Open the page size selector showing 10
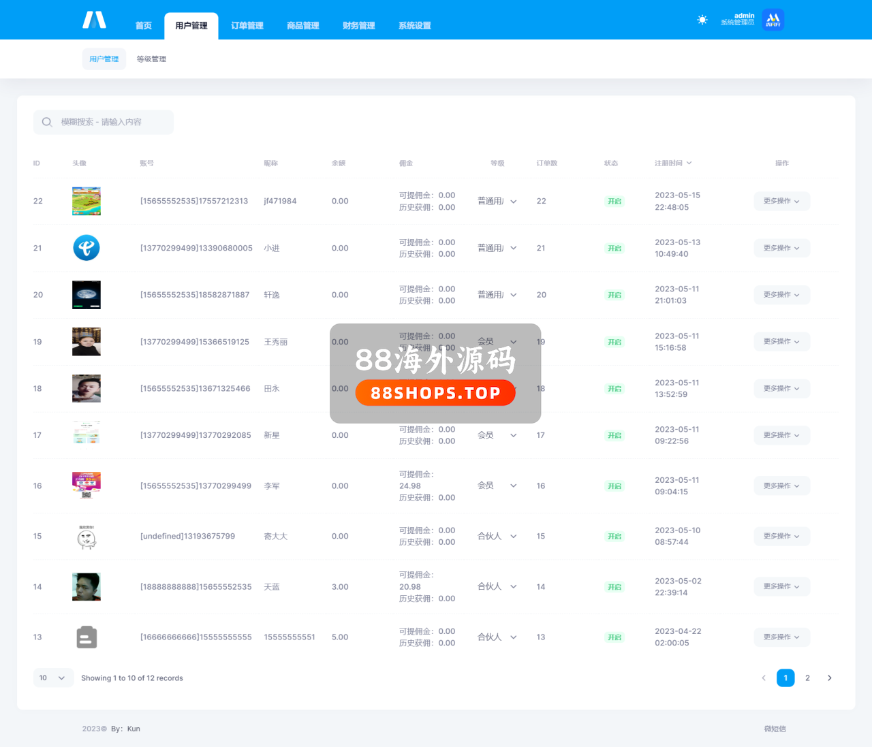The image size is (872, 747). coord(53,678)
